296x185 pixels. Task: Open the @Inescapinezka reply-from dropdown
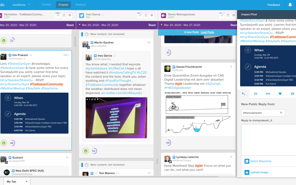tap(263, 113)
